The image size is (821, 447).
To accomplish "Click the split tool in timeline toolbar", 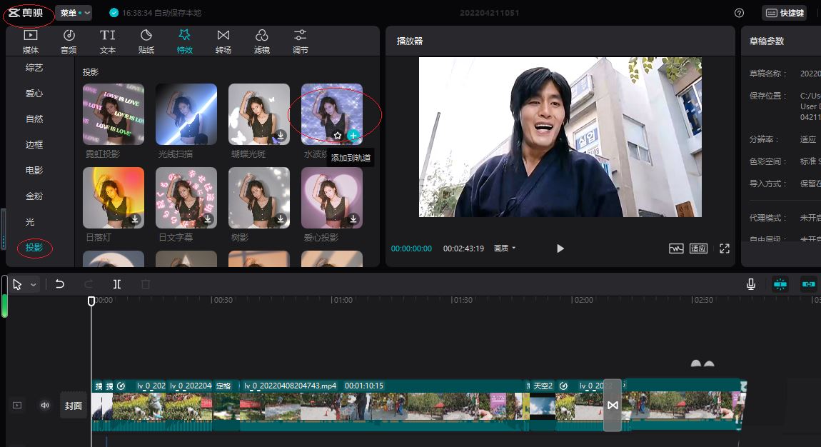I will [116, 283].
